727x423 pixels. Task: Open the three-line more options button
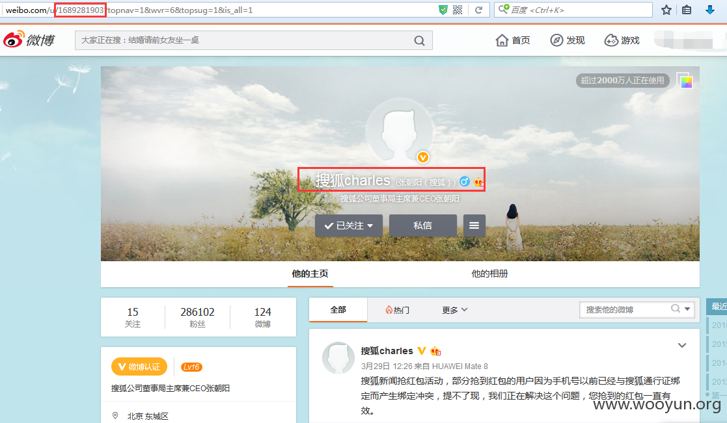[x=474, y=225]
